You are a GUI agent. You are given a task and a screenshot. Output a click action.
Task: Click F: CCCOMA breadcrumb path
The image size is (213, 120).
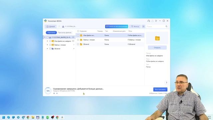71,26
